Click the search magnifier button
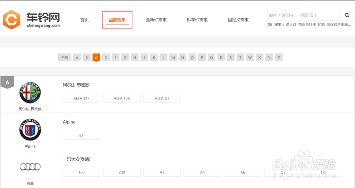 [x=346, y=15]
